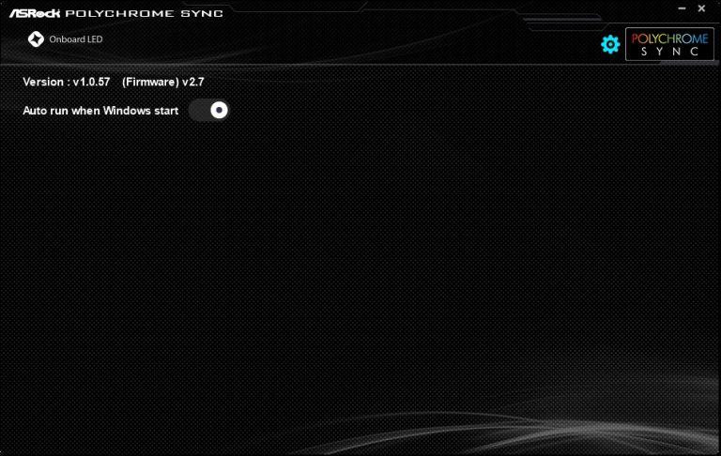721x456 pixels.
Task: Click the ASRock logo in title bar
Action: 36,13
